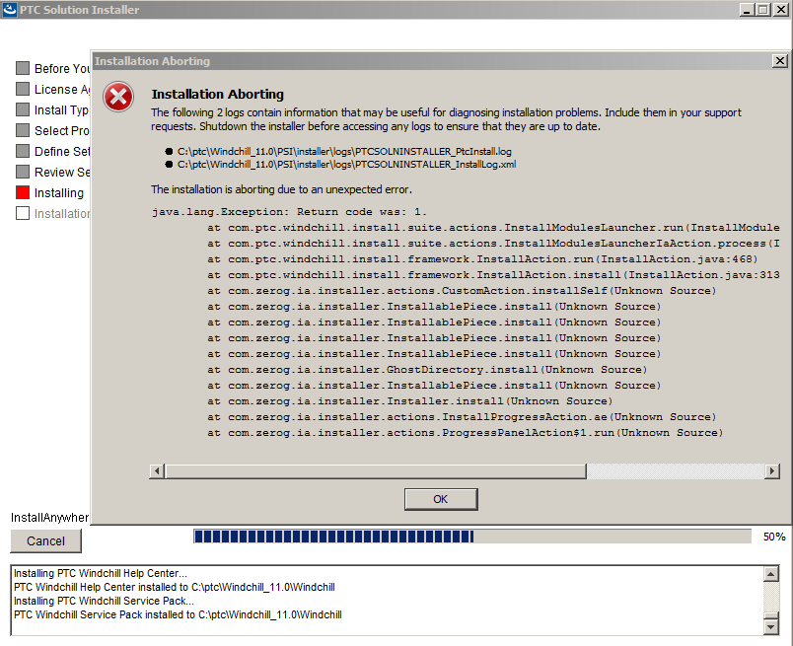This screenshot has height=646, width=793.
Task: Click 'java.lang.Exception: Return code was: 1.' line
Action: pyautogui.click(x=289, y=212)
